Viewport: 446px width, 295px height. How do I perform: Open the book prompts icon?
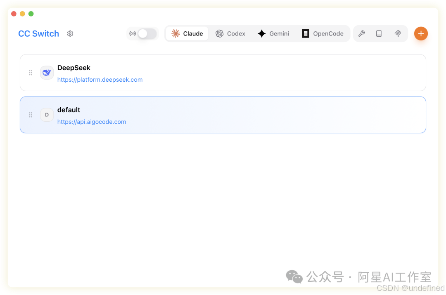coord(379,33)
